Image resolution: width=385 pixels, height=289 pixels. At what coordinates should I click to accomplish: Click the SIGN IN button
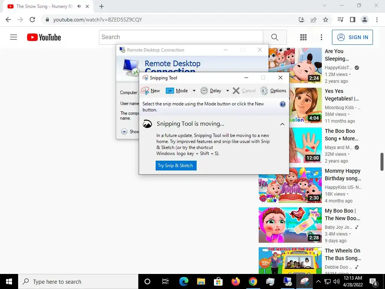coord(352,37)
